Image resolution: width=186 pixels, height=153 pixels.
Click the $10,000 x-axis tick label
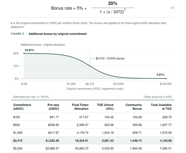pos(118,84)
